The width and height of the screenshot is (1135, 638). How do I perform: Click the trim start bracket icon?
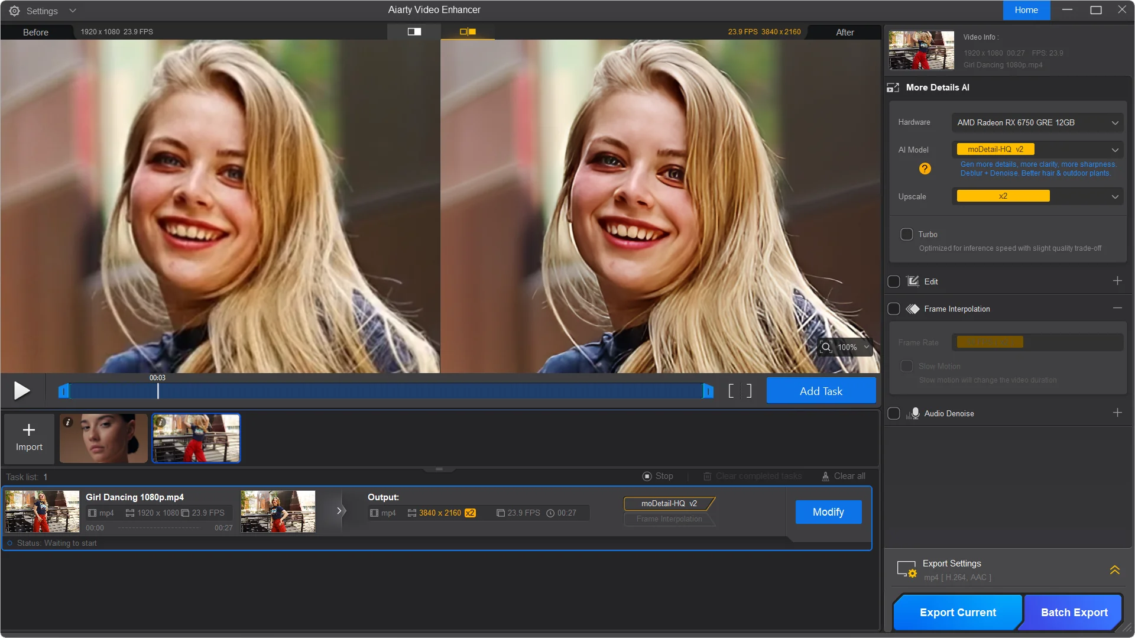click(x=731, y=391)
